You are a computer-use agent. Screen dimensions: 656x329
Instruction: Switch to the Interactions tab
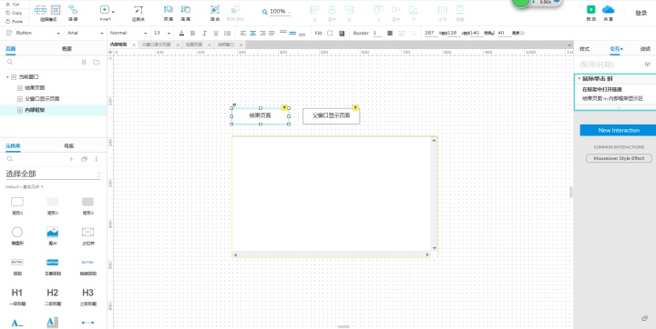coord(615,49)
